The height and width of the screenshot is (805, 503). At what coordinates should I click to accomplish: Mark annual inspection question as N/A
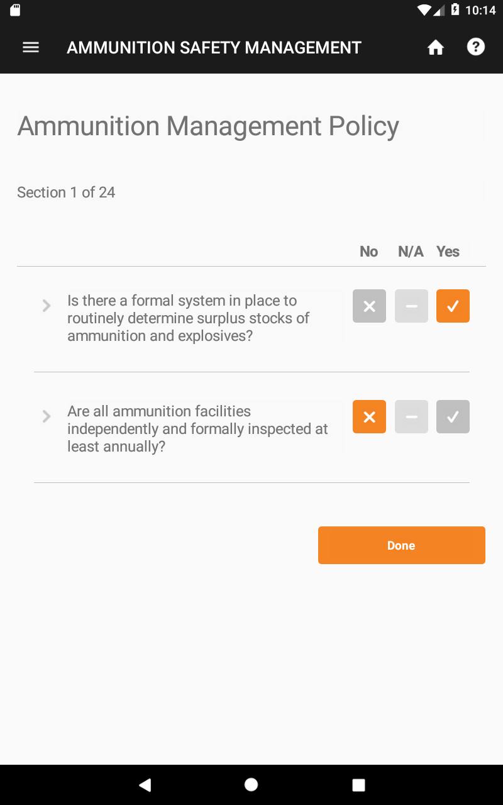tap(411, 417)
